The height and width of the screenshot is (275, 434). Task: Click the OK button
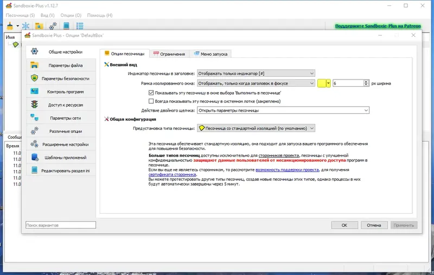tap(344, 225)
